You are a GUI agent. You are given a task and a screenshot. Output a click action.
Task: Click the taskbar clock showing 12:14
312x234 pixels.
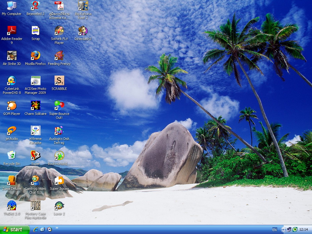click(x=303, y=229)
